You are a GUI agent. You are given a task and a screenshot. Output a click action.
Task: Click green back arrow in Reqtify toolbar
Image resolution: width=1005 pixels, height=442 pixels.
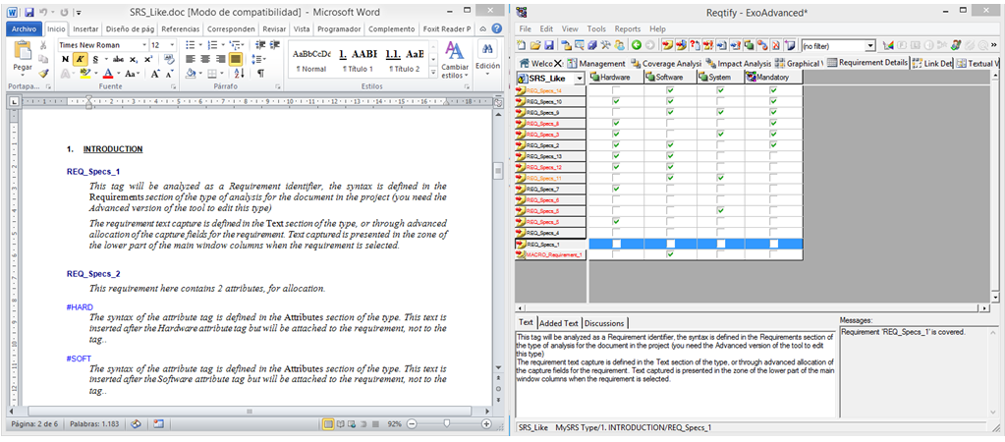click(x=637, y=45)
